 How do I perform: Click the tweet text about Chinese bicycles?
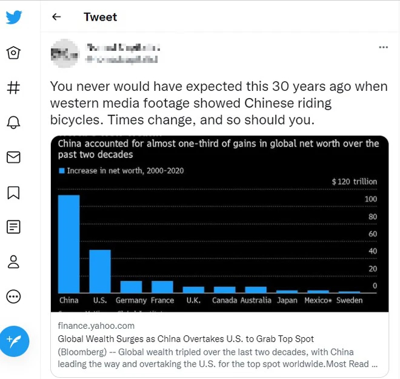[218, 103]
